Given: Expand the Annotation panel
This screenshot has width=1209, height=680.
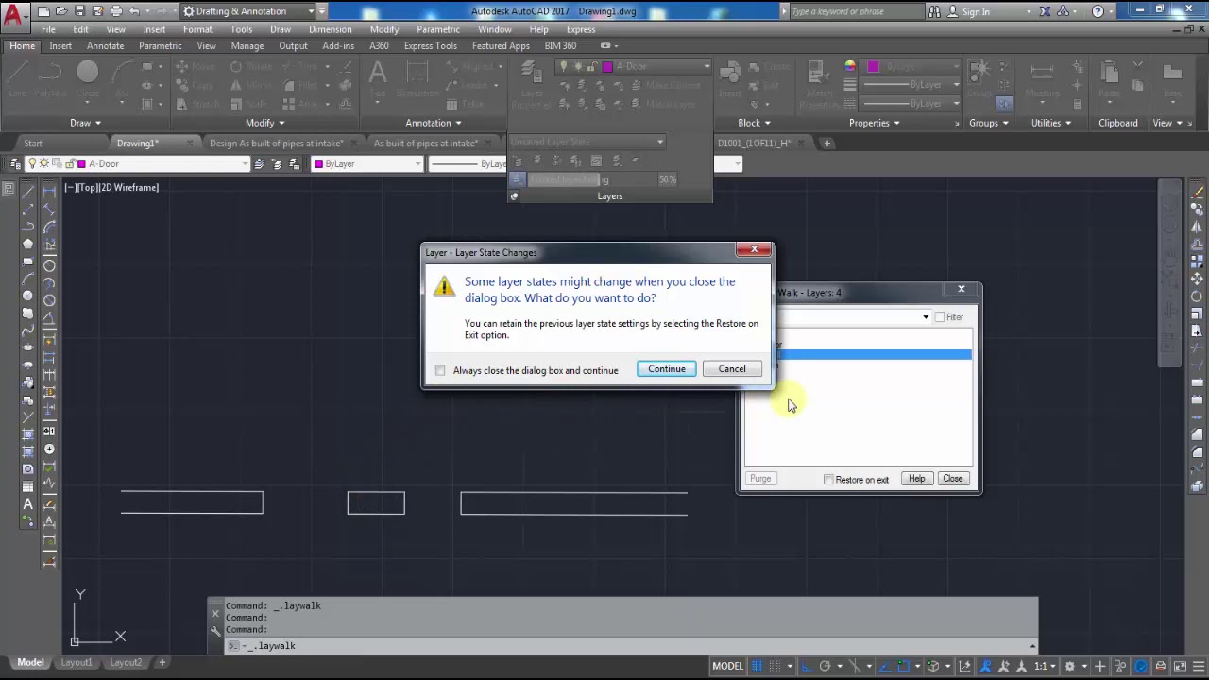Looking at the screenshot, I should [434, 123].
